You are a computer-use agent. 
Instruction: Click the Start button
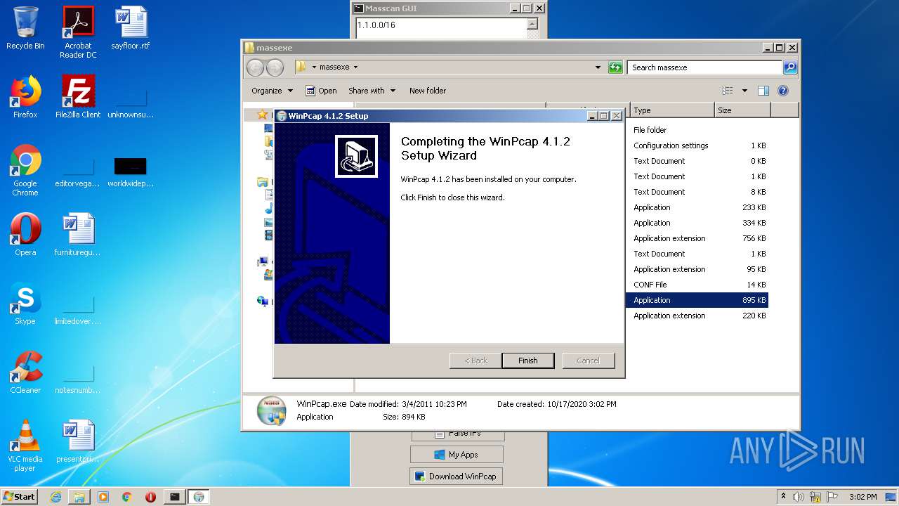click(x=20, y=496)
